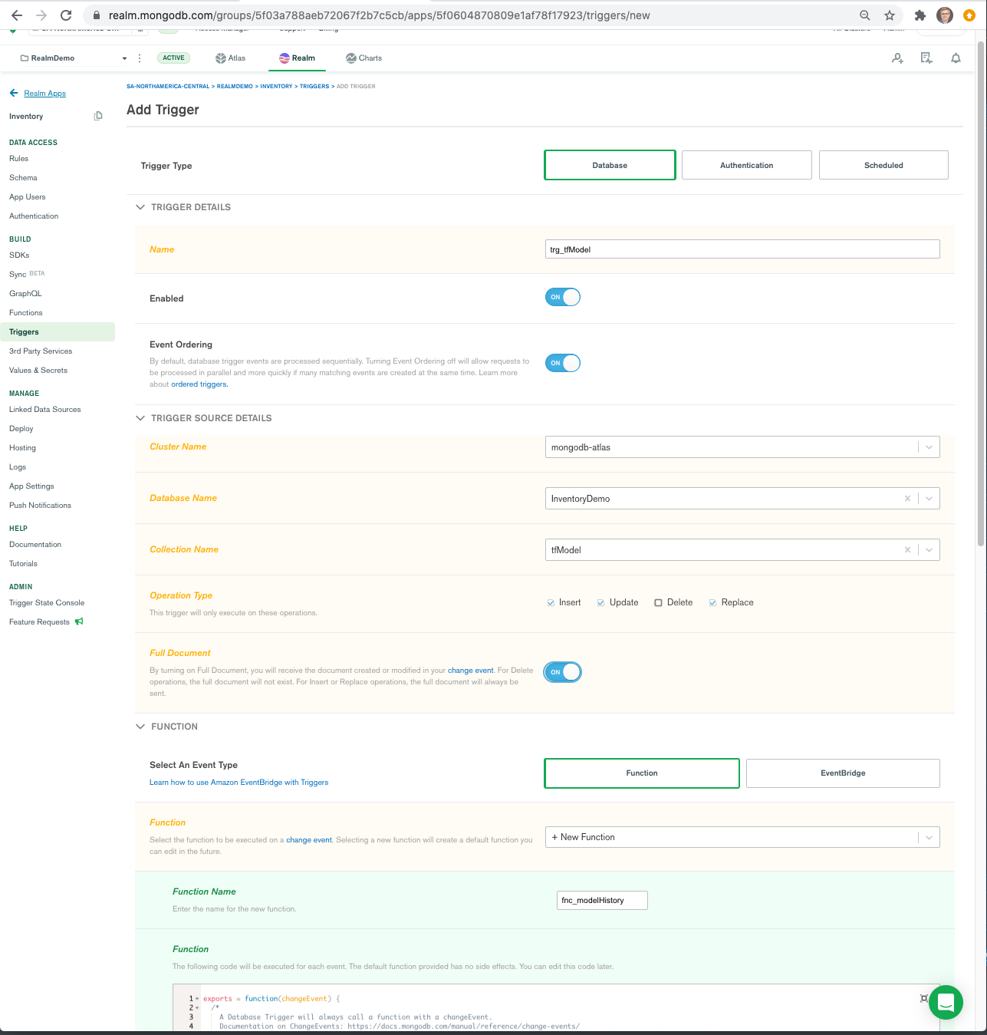The height and width of the screenshot is (1035, 987).
Task: Open the ordered triggers link
Action: pos(199,384)
